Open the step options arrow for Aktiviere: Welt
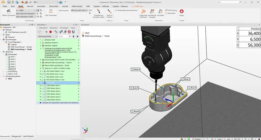The width and height of the screenshot is (261, 140). pyautogui.click(x=79, y=40)
